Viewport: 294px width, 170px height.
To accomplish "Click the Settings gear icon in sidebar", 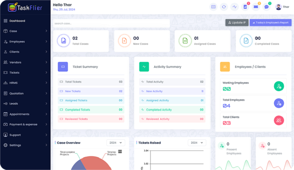I will point(5,145).
